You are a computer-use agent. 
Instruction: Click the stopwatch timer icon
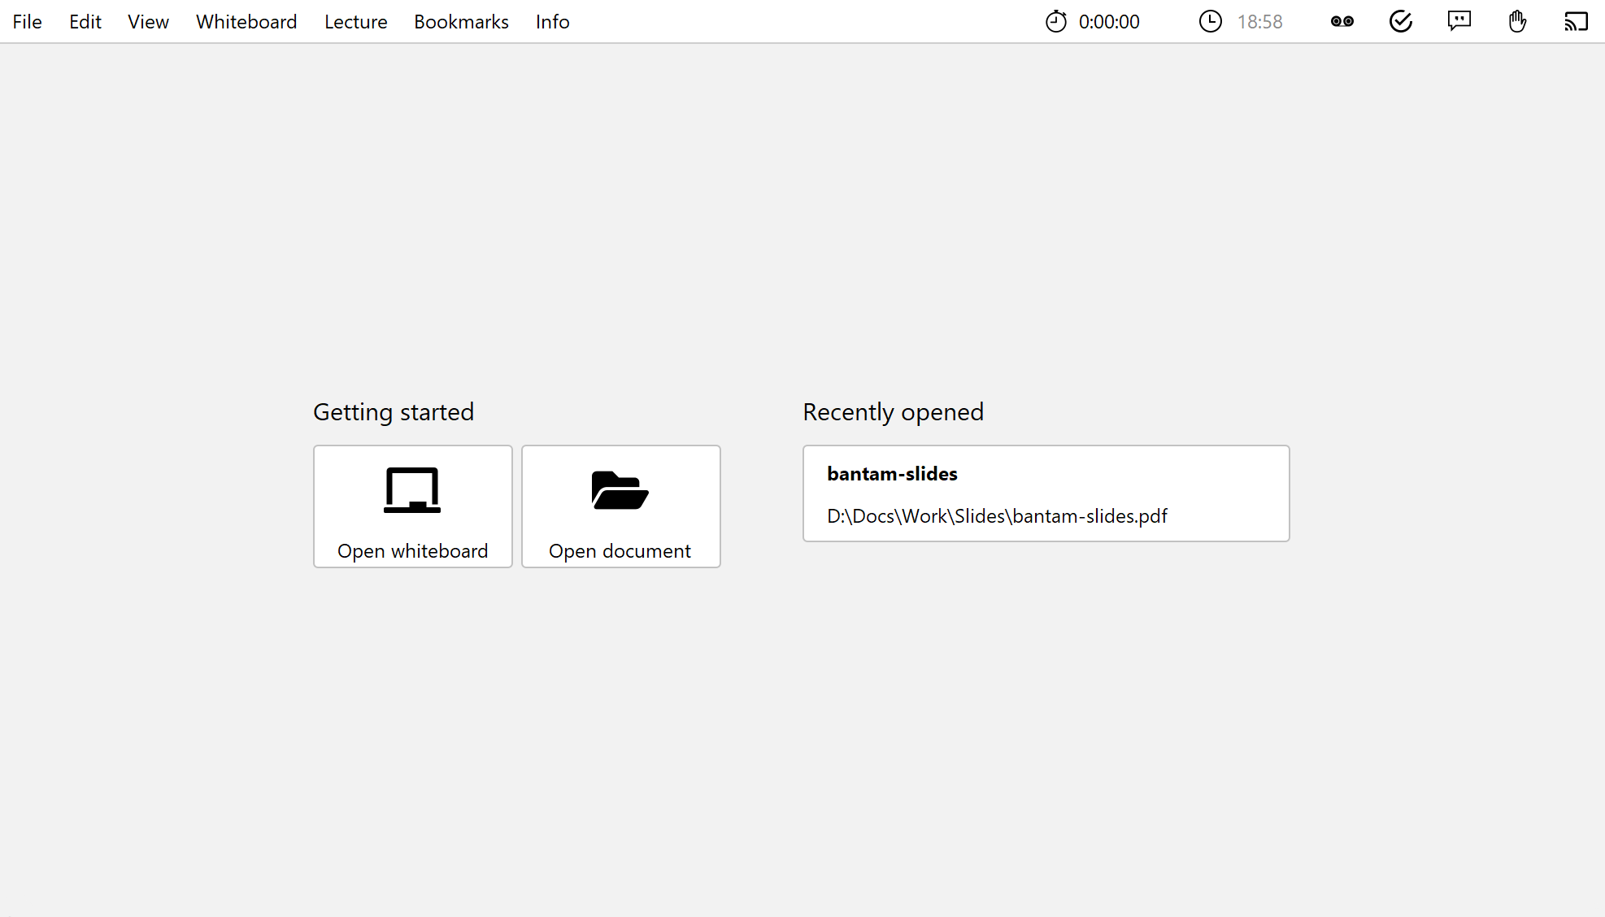(x=1055, y=22)
